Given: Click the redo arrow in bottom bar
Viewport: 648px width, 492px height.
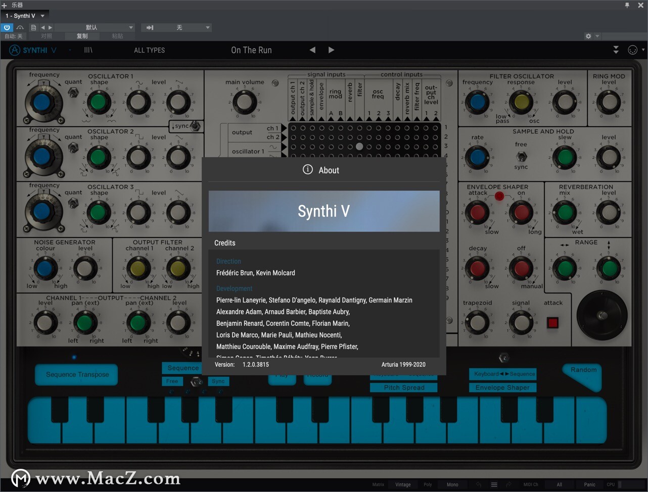Looking at the screenshot, I should pyautogui.click(x=508, y=484).
